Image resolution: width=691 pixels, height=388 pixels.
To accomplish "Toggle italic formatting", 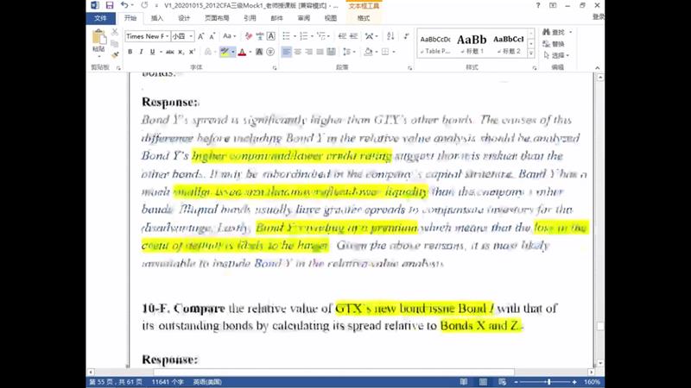I will pos(141,52).
